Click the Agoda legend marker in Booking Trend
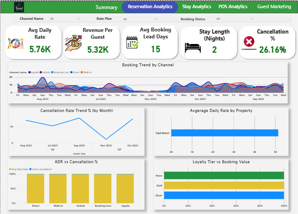This screenshot has width=298, height=214. pyautogui.click(x=29, y=72)
